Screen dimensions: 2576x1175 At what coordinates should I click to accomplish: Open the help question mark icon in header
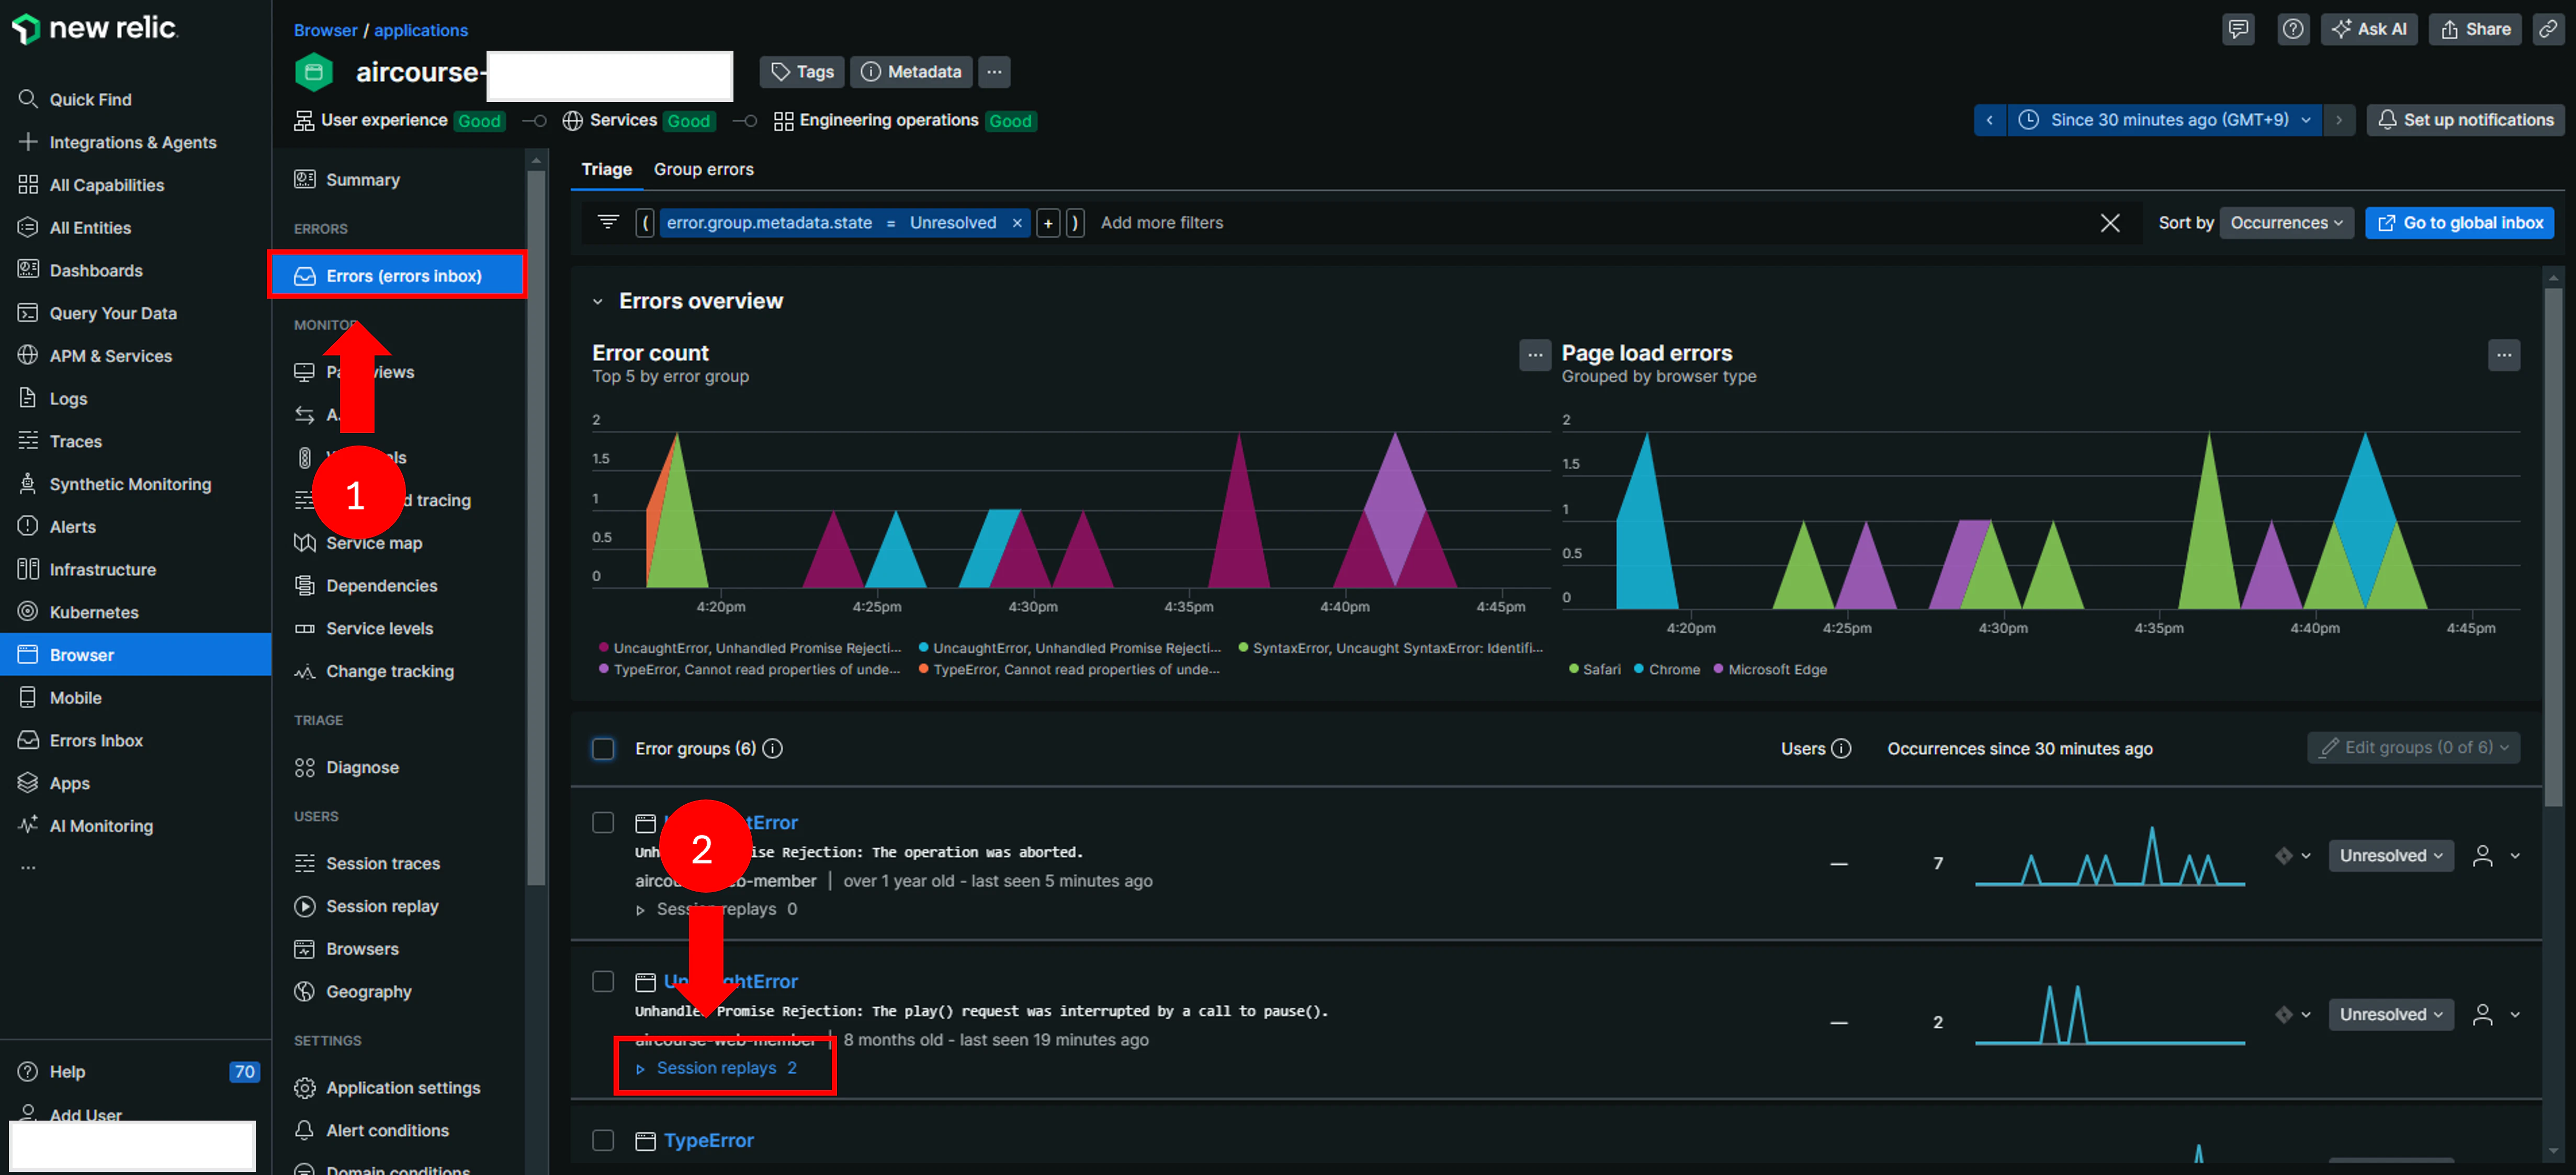click(2293, 29)
